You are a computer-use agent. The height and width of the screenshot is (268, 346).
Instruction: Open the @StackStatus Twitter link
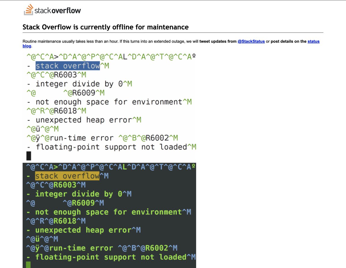(251, 41)
